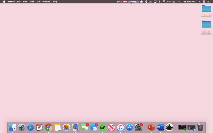Screen dimensions: 213x133
Task: Open Microsoft Word in the Dock
Action: [x=160, y=127]
